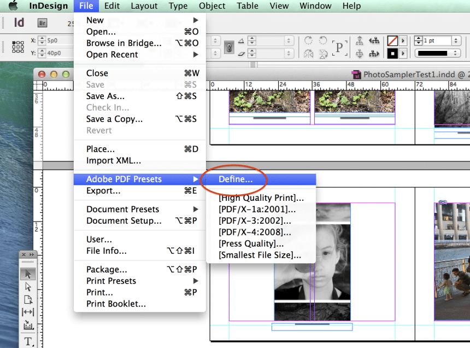This screenshot has width=470, height=348.
Task: Choose [PDF/X-1a:2001]... preset
Action: pos(261,209)
